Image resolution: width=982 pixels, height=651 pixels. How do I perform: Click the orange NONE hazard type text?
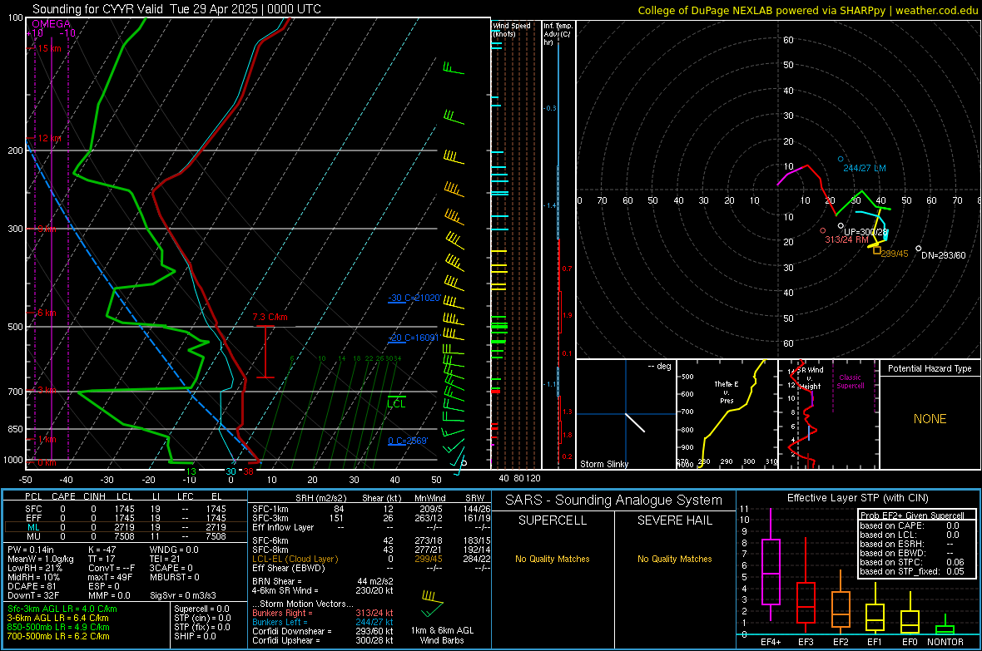point(930,419)
